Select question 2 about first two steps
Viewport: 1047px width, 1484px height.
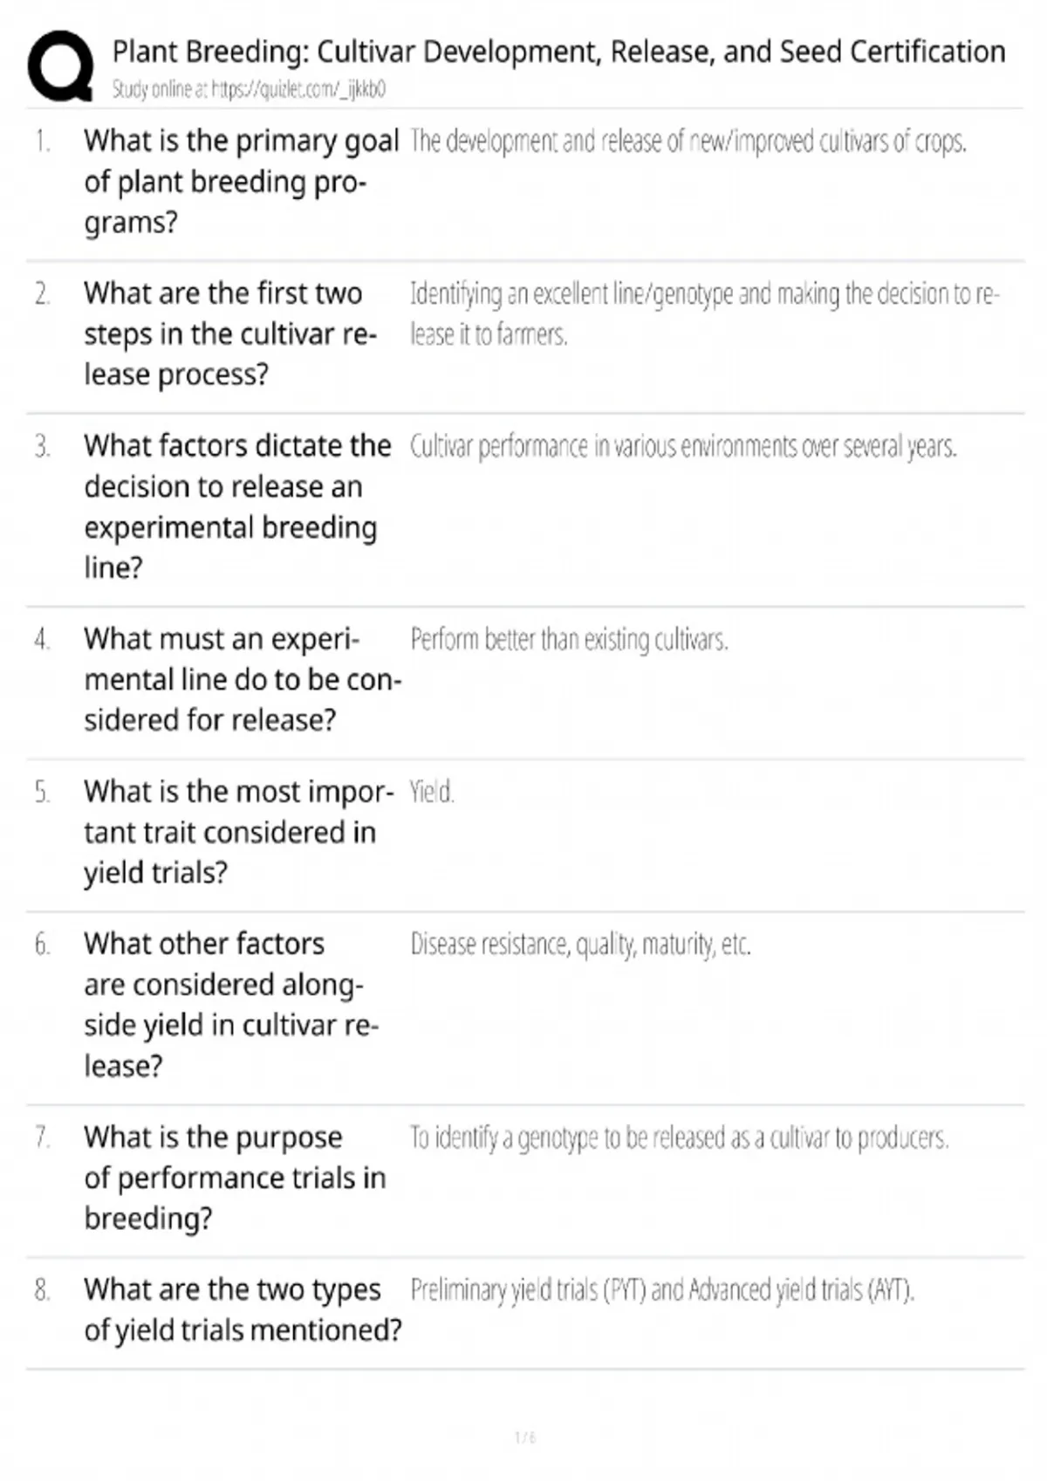click(x=230, y=333)
